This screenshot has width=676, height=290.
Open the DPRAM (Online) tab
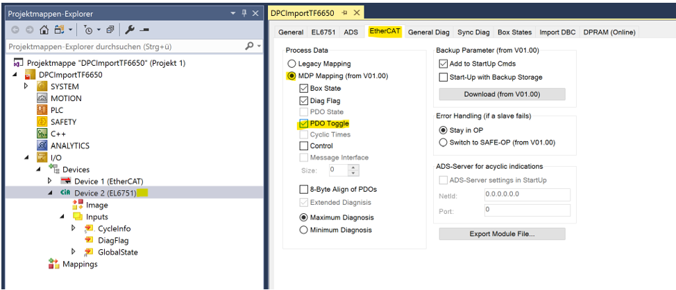(x=609, y=33)
